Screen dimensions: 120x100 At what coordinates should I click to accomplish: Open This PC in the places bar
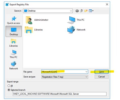coord(13,54)
